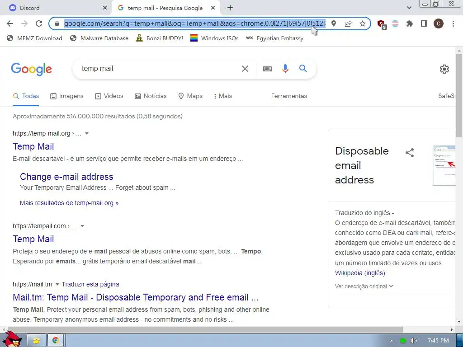
Task: Switch to Notícias results
Action: [x=151, y=96]
